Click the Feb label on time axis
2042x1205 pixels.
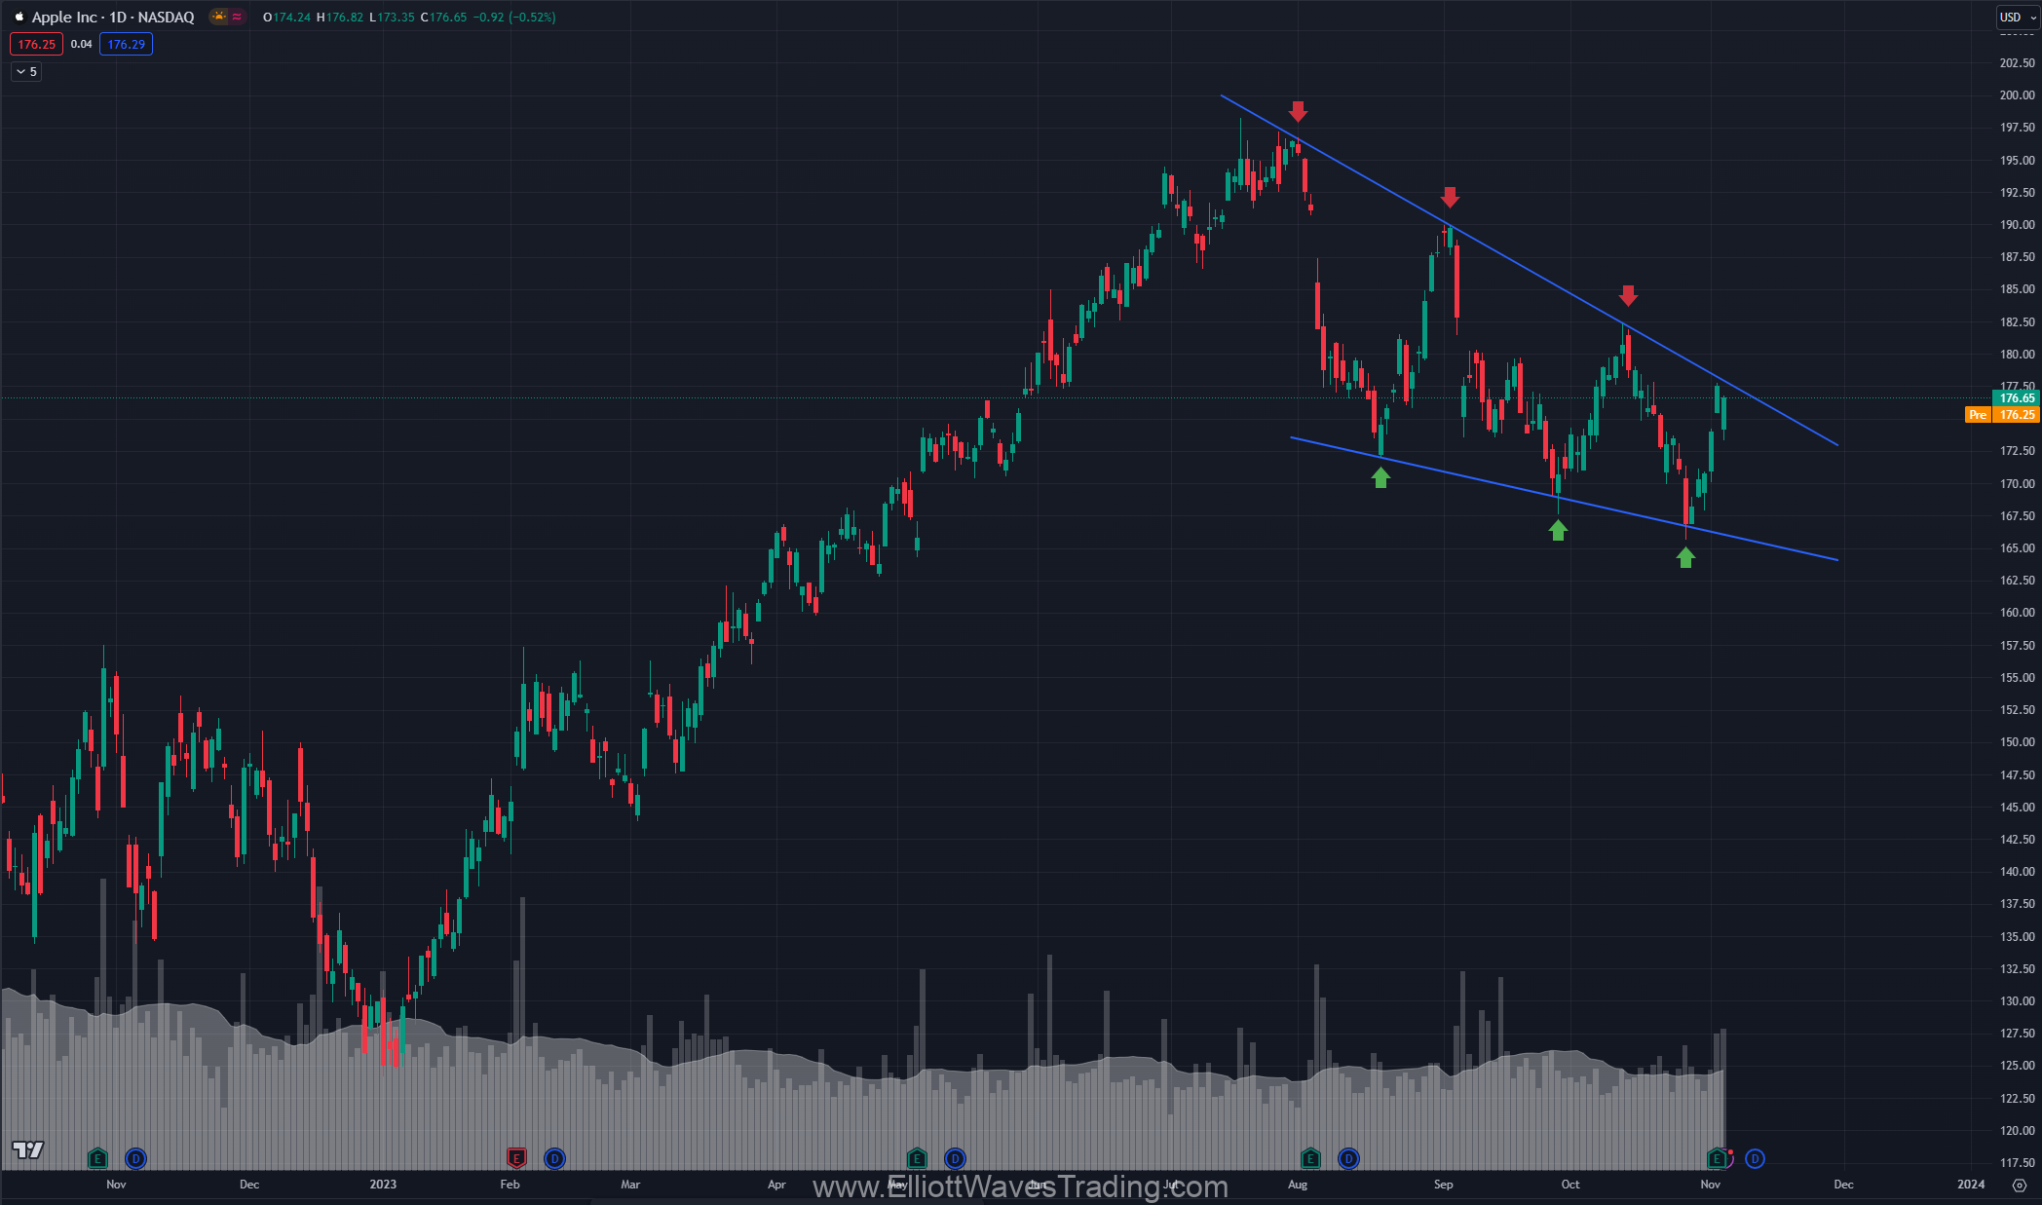pyautogui.click(x=510, y=1185)
